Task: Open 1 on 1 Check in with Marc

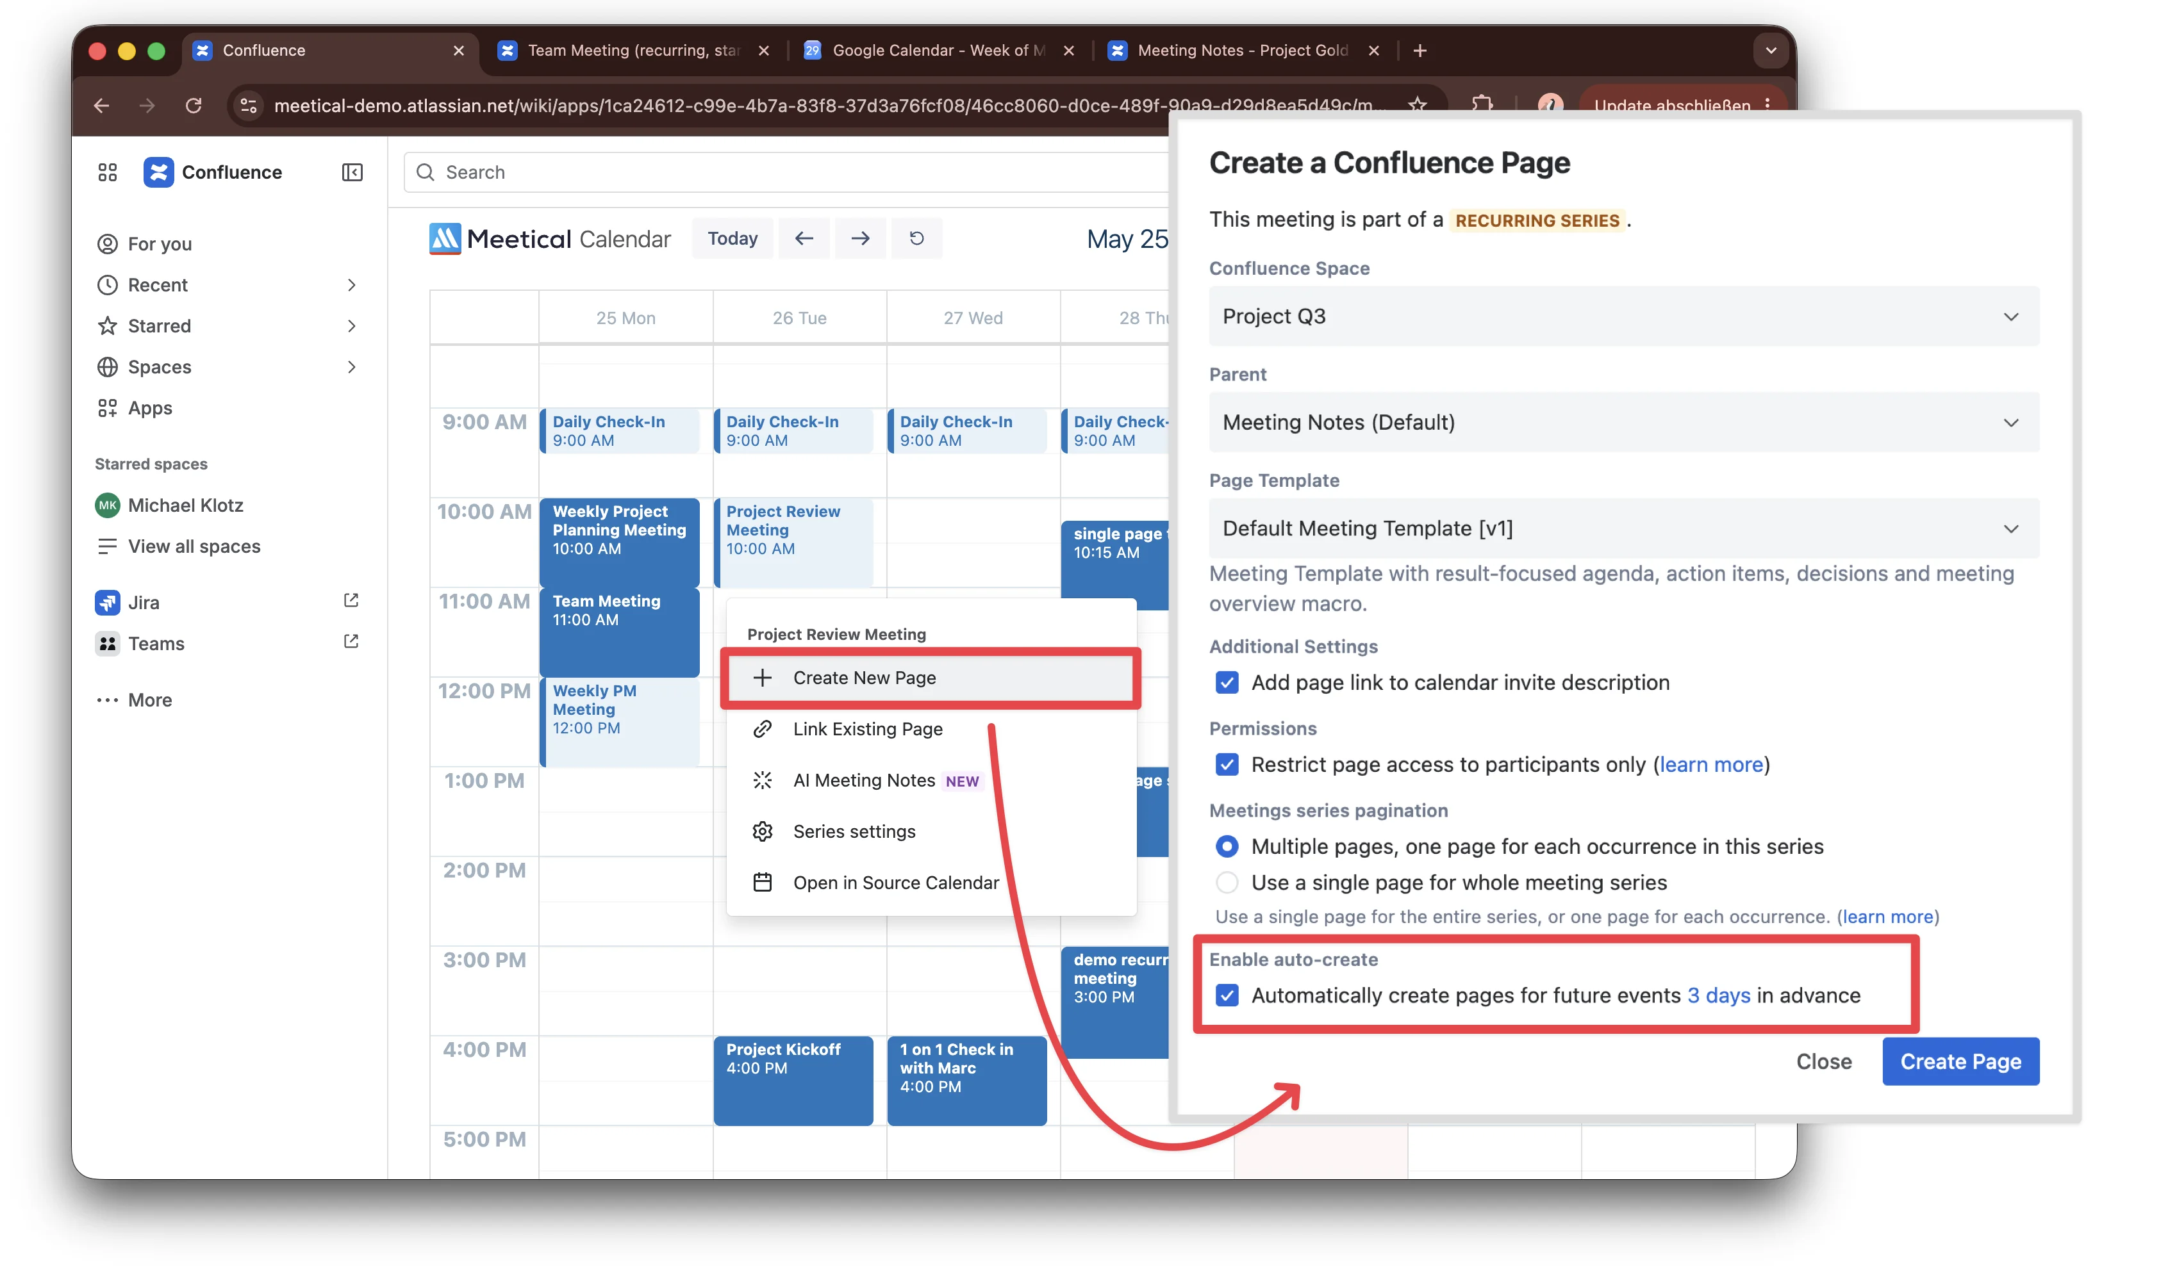Action: point(966,1081)
